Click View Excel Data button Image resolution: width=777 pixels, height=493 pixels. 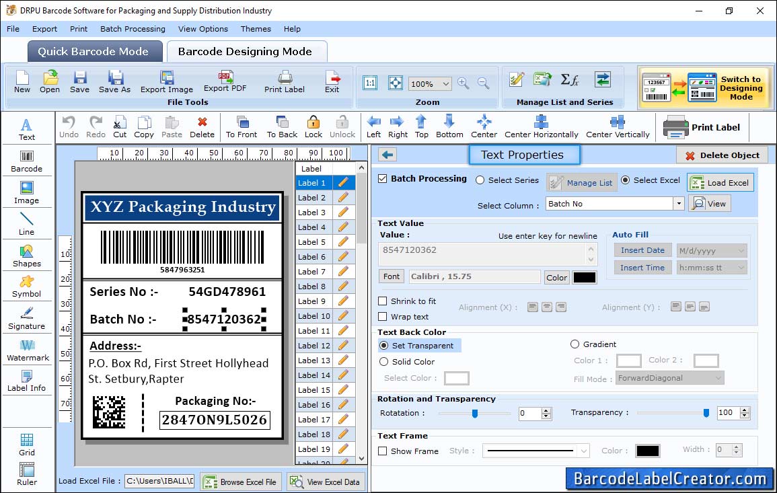pos(326,482)
